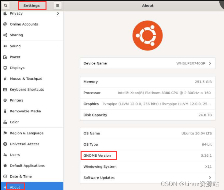The width and height of the screenshot is (224, 190).
Task: Click the Disk Capacity label
Action: (x=95, y=115)
